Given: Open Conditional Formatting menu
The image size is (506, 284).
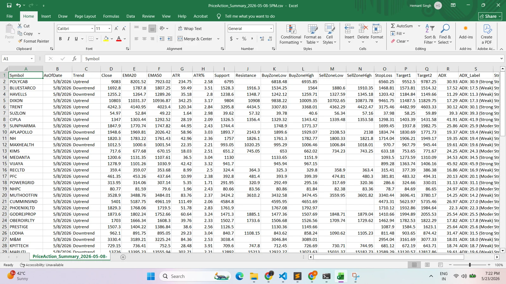Looking at the screenshot, I should (x=291, y=34).
